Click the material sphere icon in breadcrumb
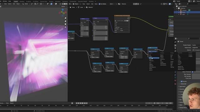The image size is (200, 112). coord(87,7)
